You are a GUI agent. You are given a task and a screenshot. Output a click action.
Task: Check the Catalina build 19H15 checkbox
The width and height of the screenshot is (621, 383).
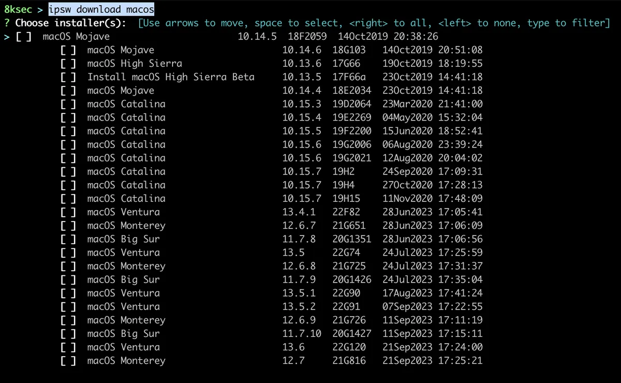[x=69, y=199]
